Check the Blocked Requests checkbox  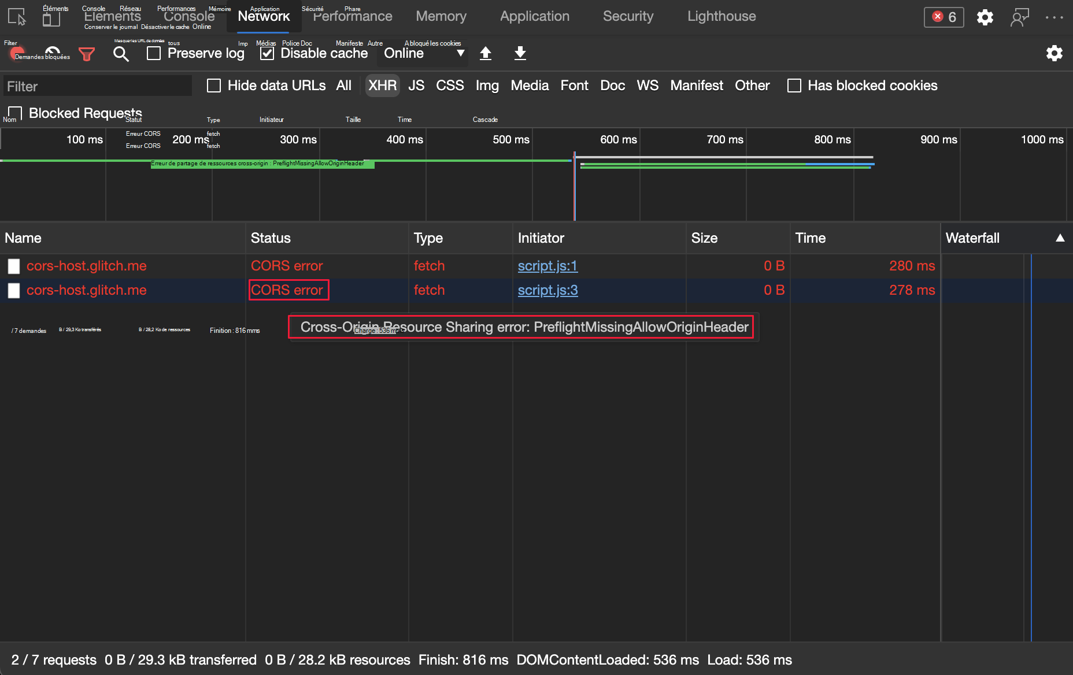click(x=15, y=113)
